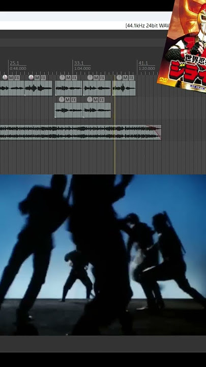206x367 pixels.
Task: Click volume knob of top lane's third clip
Action: pos(62,77)
